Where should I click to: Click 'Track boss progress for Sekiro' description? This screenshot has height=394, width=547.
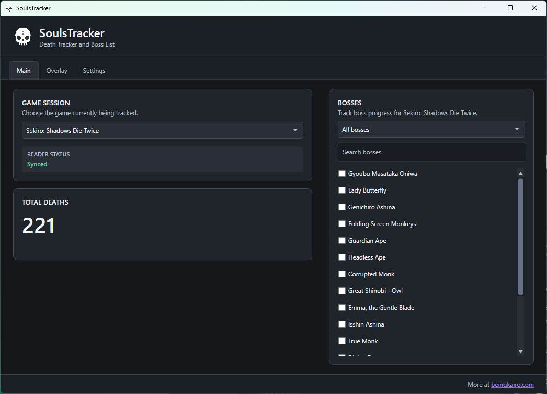[x=407, y=113]
